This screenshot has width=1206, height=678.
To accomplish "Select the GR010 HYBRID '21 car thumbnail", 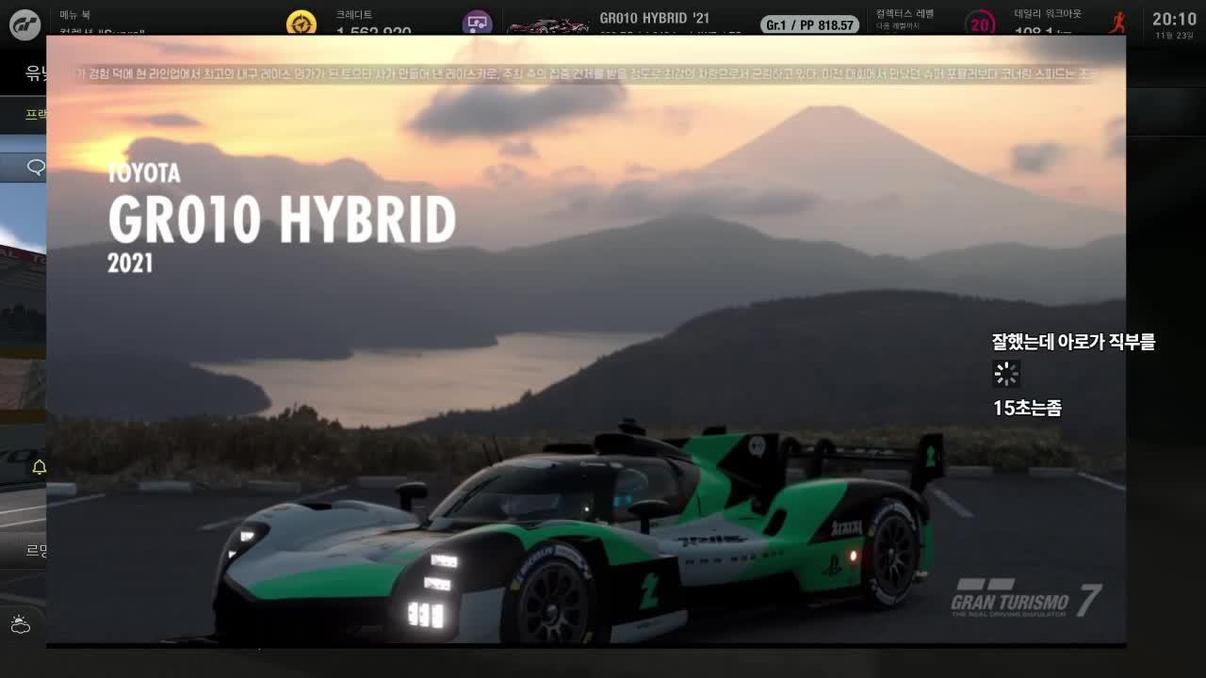I will point(549,25).
